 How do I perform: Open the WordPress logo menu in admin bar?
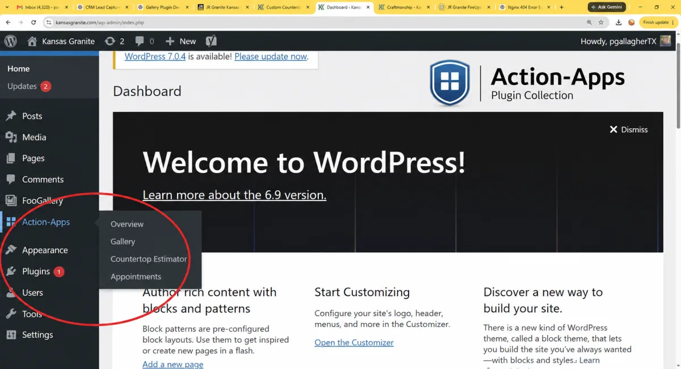[11, 41]
